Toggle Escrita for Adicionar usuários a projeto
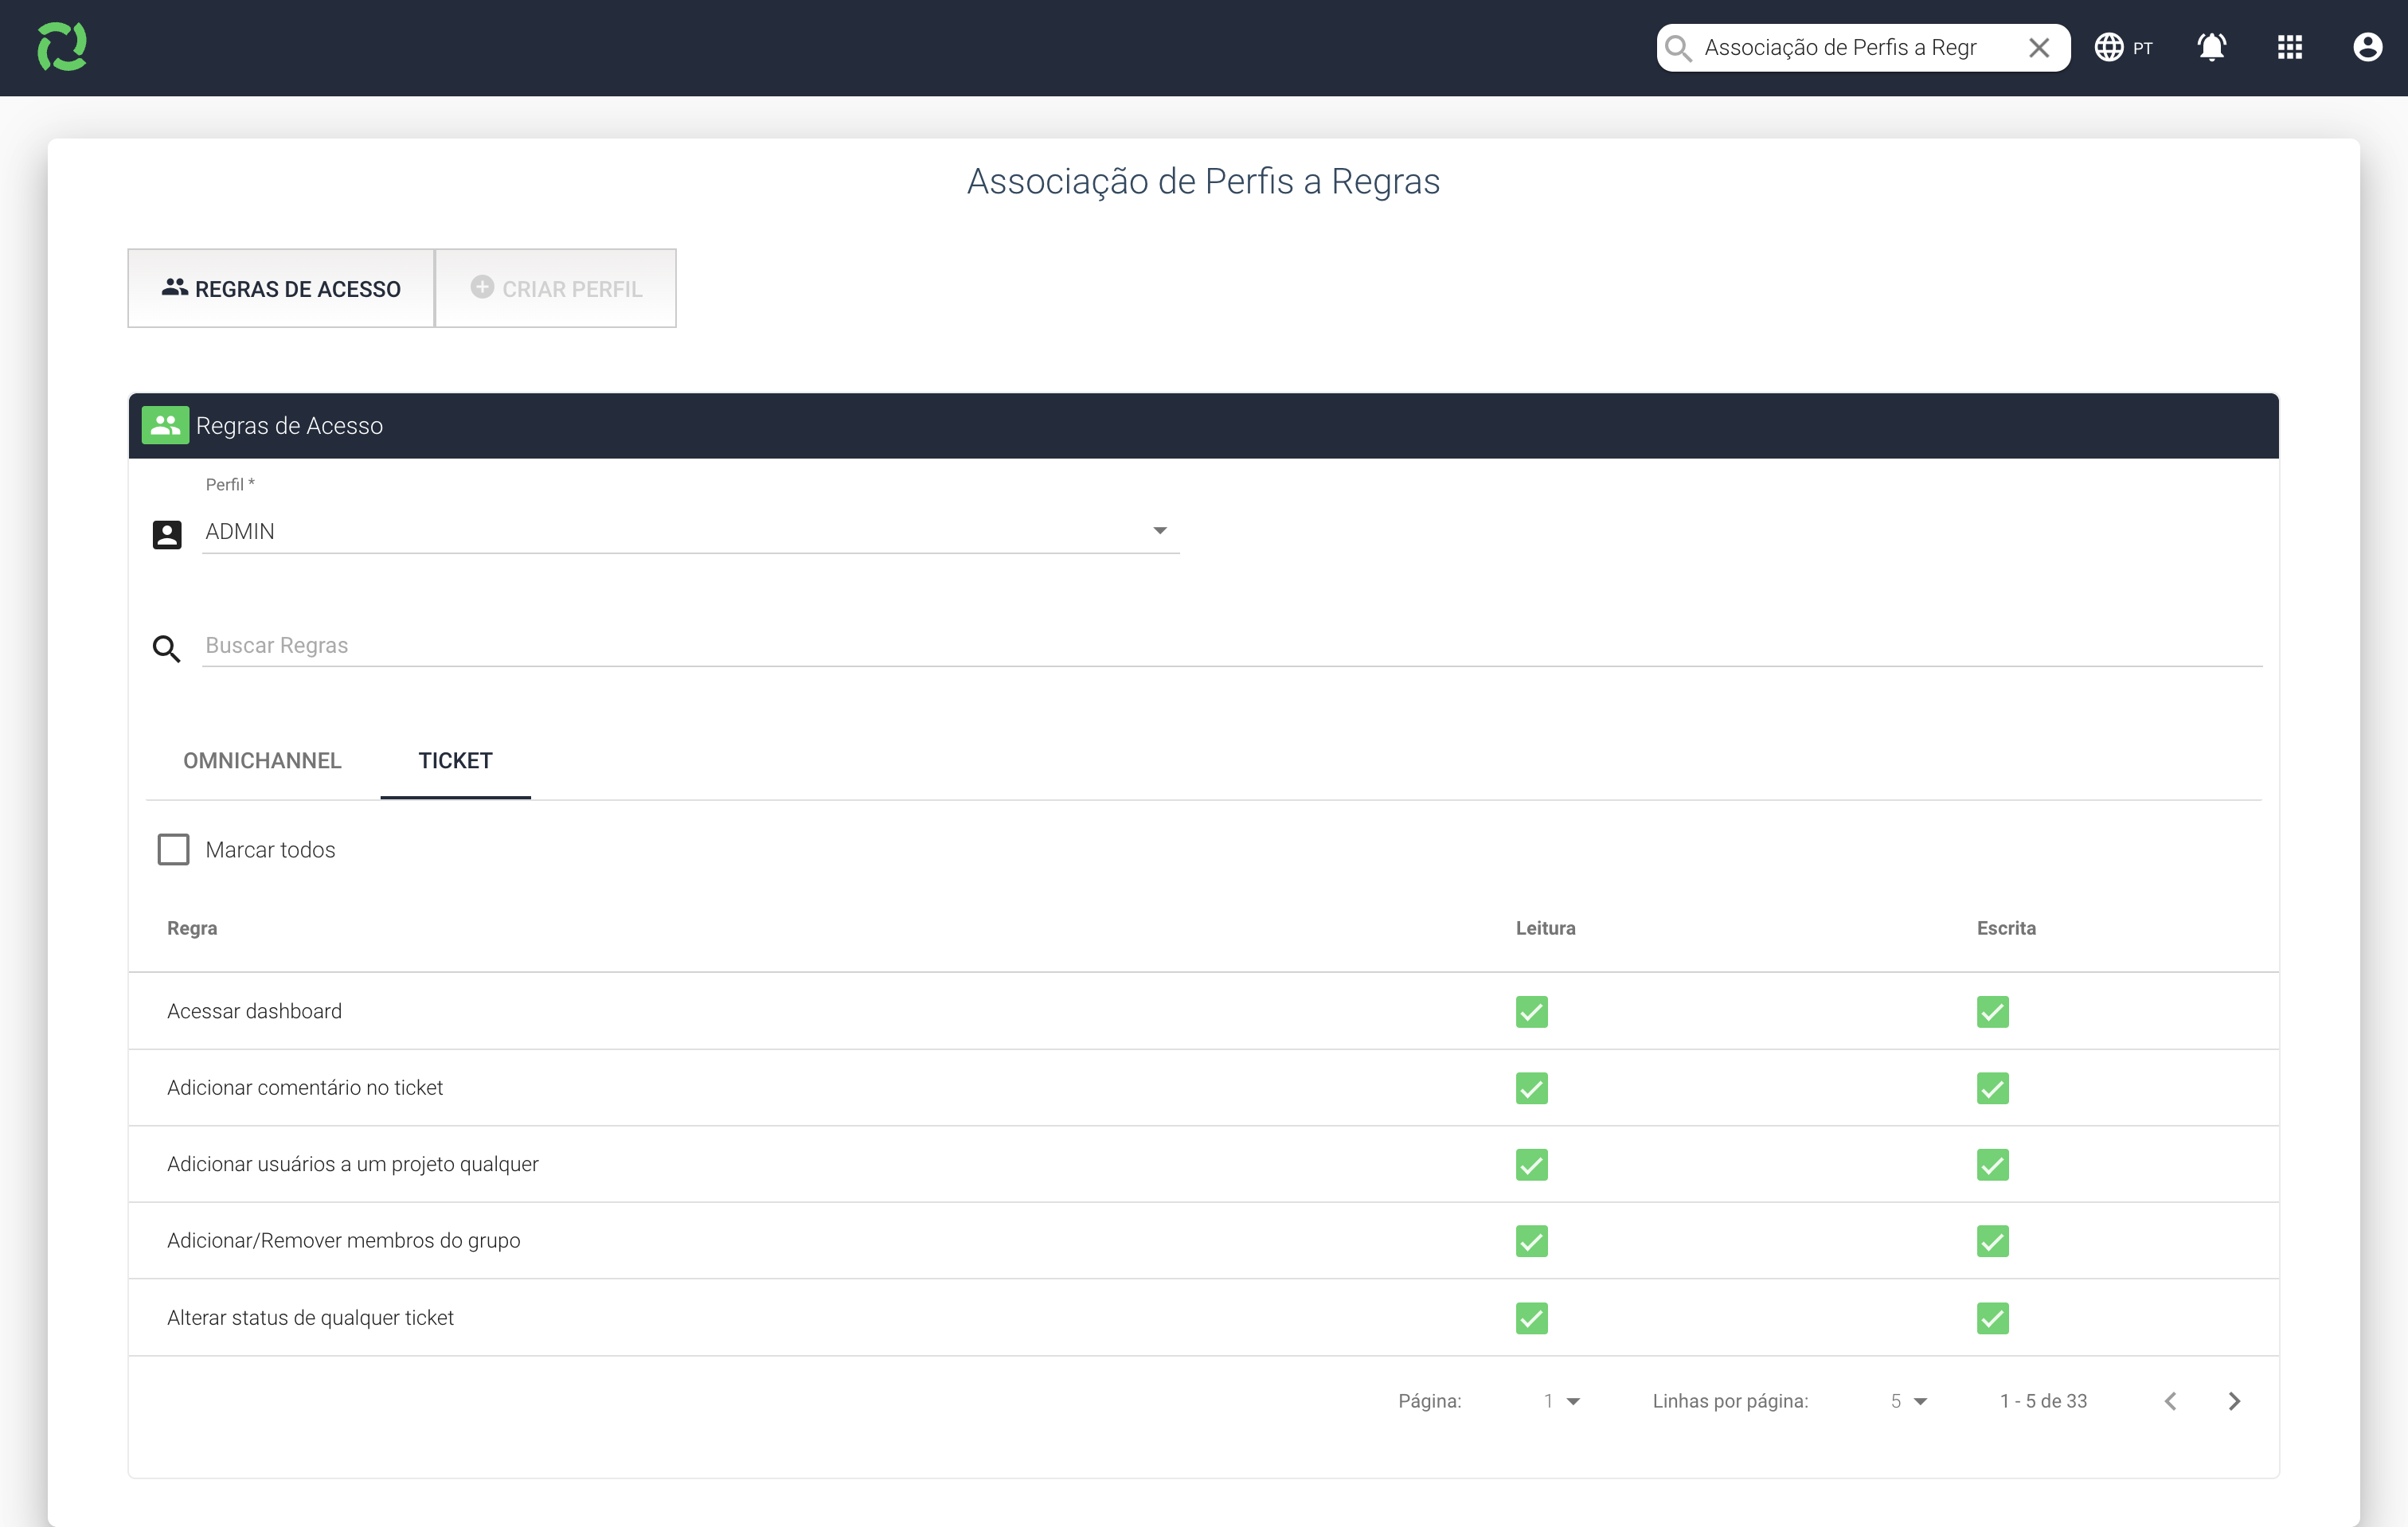2408x1527 pixels. (x=1992, y=1164)
